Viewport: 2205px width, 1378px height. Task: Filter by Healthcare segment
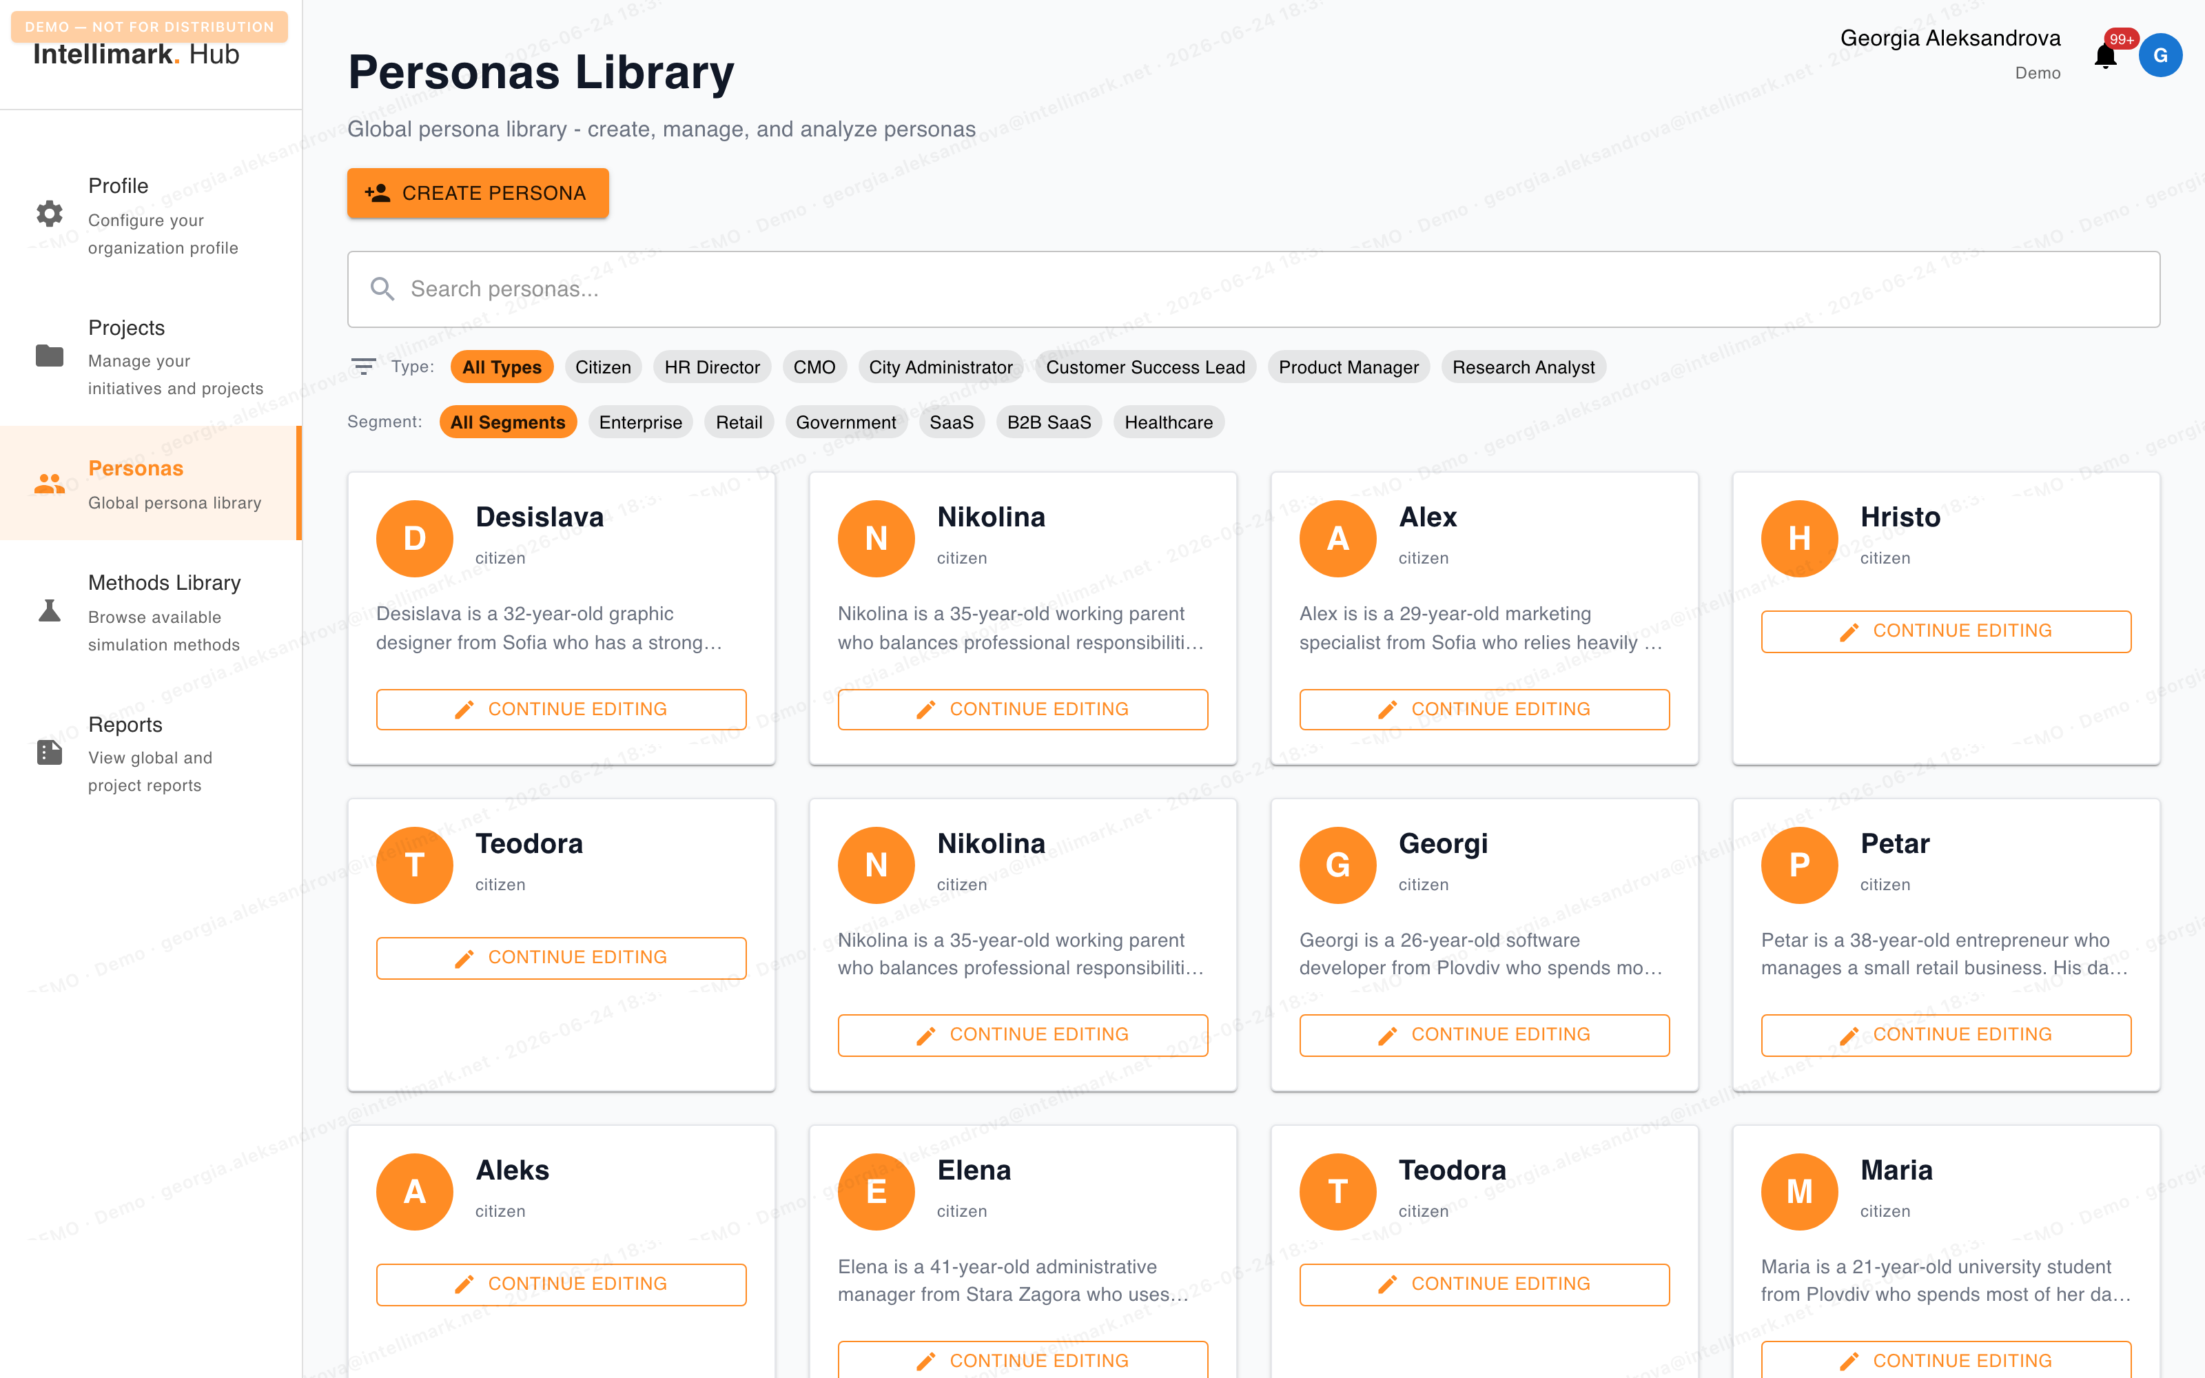[x=1168, y=422]
